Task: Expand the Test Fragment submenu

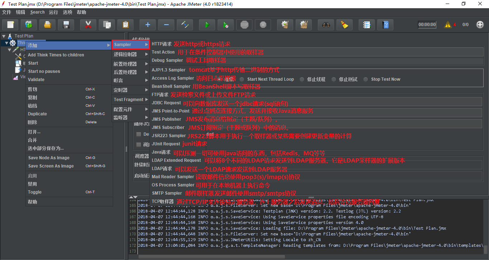Action: tap(131, 100)
